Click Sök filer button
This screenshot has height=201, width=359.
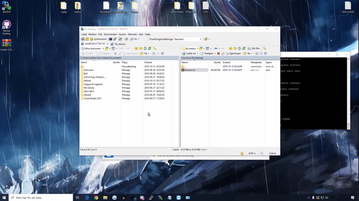coord(254,48)
